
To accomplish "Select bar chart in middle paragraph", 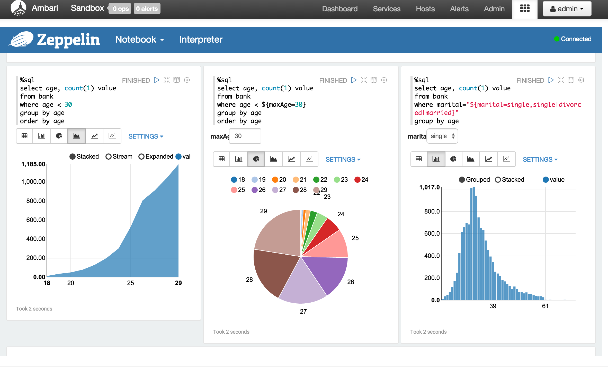I will [239, 159].
